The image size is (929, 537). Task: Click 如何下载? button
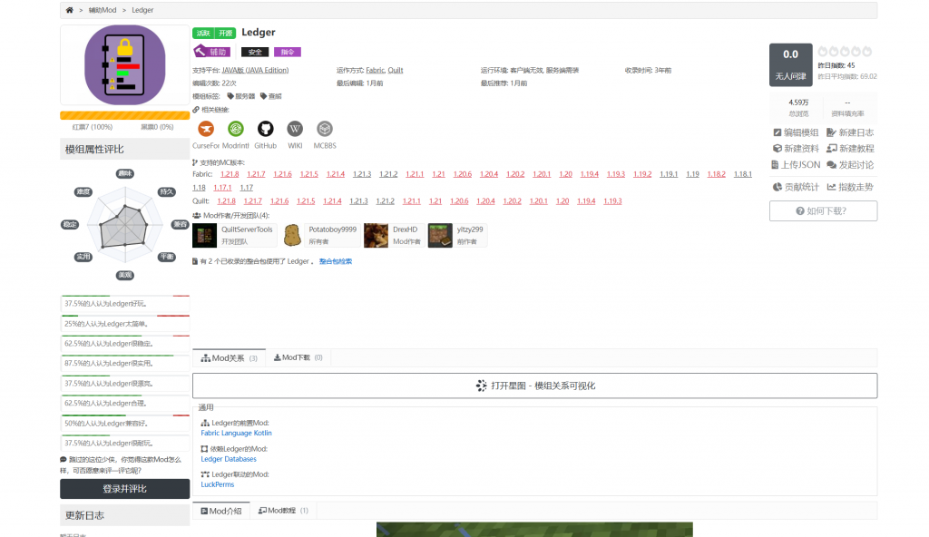click(x=823, y=211)
